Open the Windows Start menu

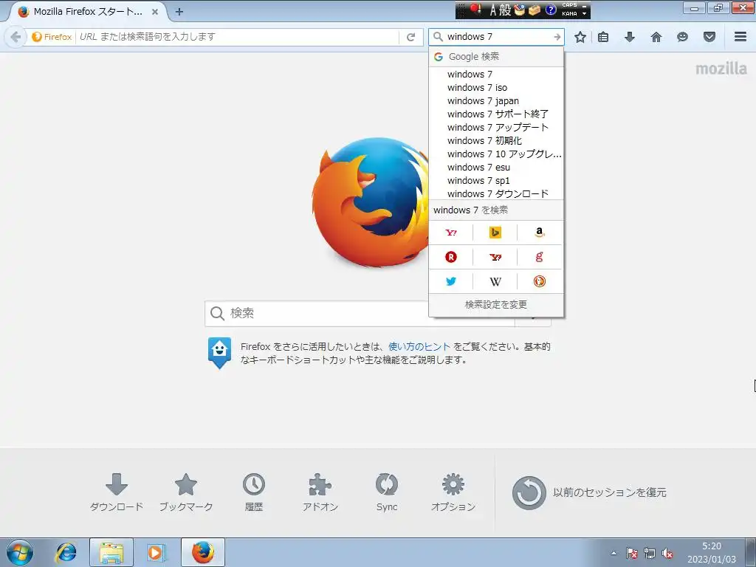[20, 552]
